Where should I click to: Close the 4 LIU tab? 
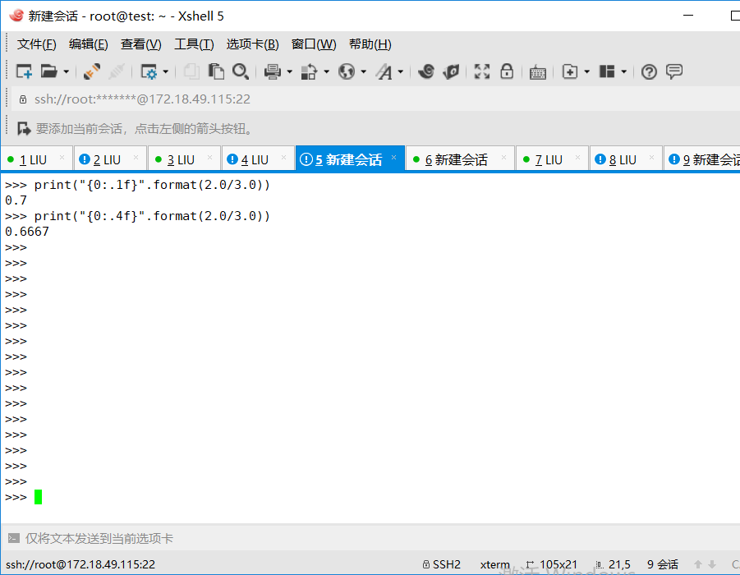(x=283, y=158)
